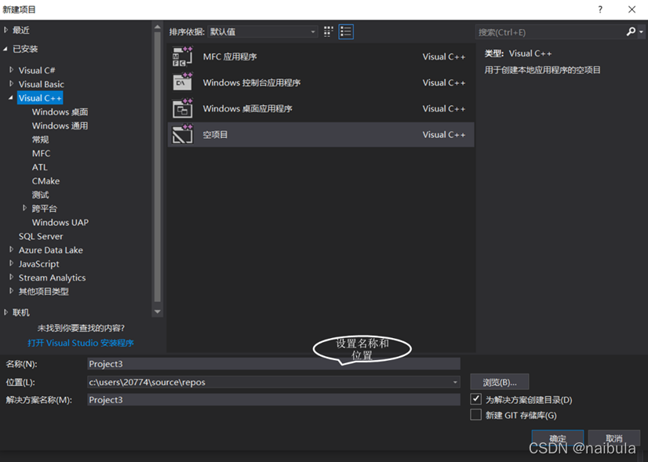Expand the Visual C# node
Viewport: 648px width, 462px height.
tap(12, 70)
